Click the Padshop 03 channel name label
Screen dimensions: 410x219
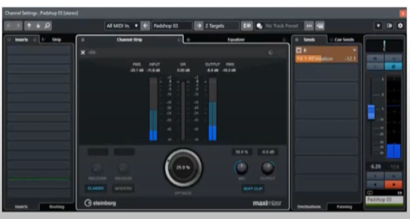point(384,200)
